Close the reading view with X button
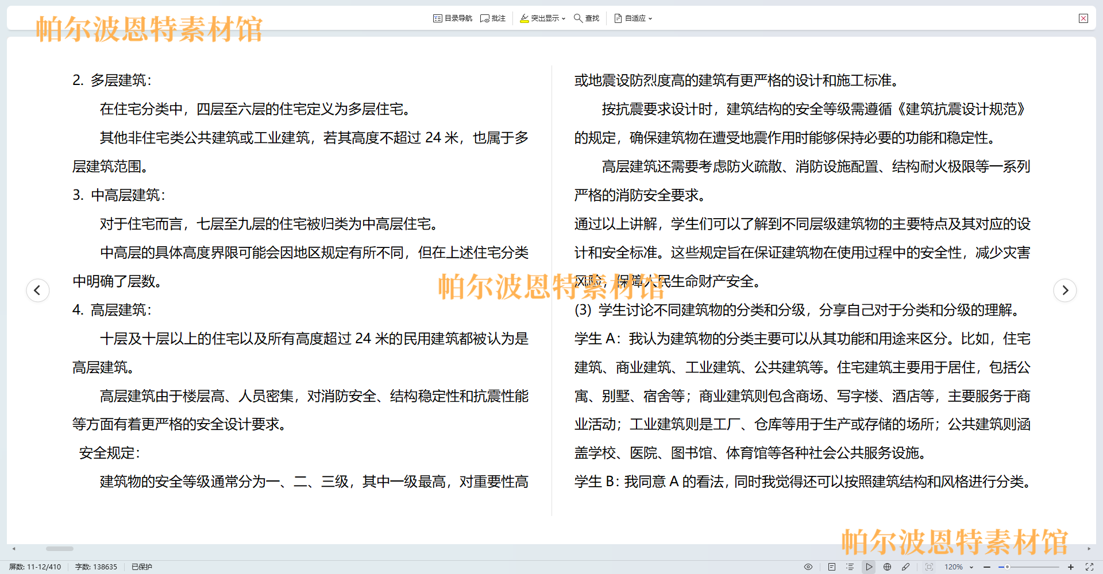The width and height of the screenshot is (1103, 574). 1083,18
